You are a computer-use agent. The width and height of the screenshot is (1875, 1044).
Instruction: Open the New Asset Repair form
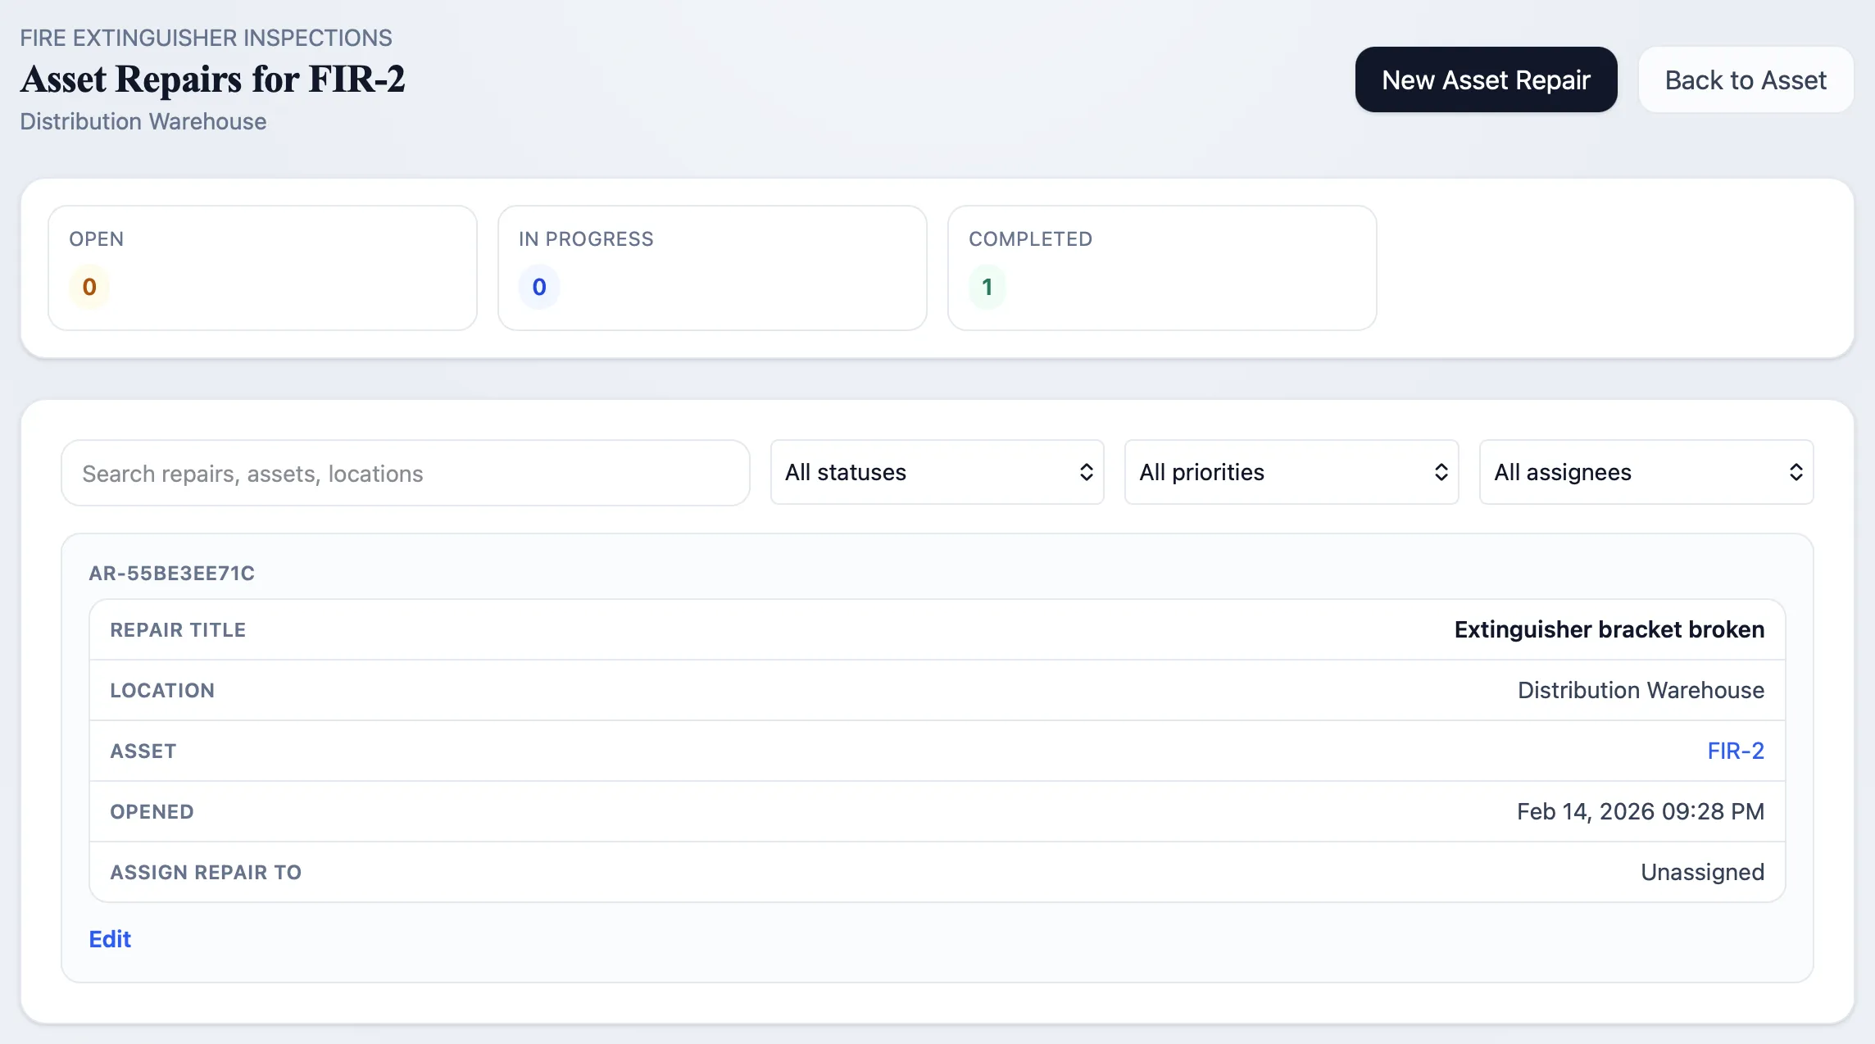pos(1485,79)
